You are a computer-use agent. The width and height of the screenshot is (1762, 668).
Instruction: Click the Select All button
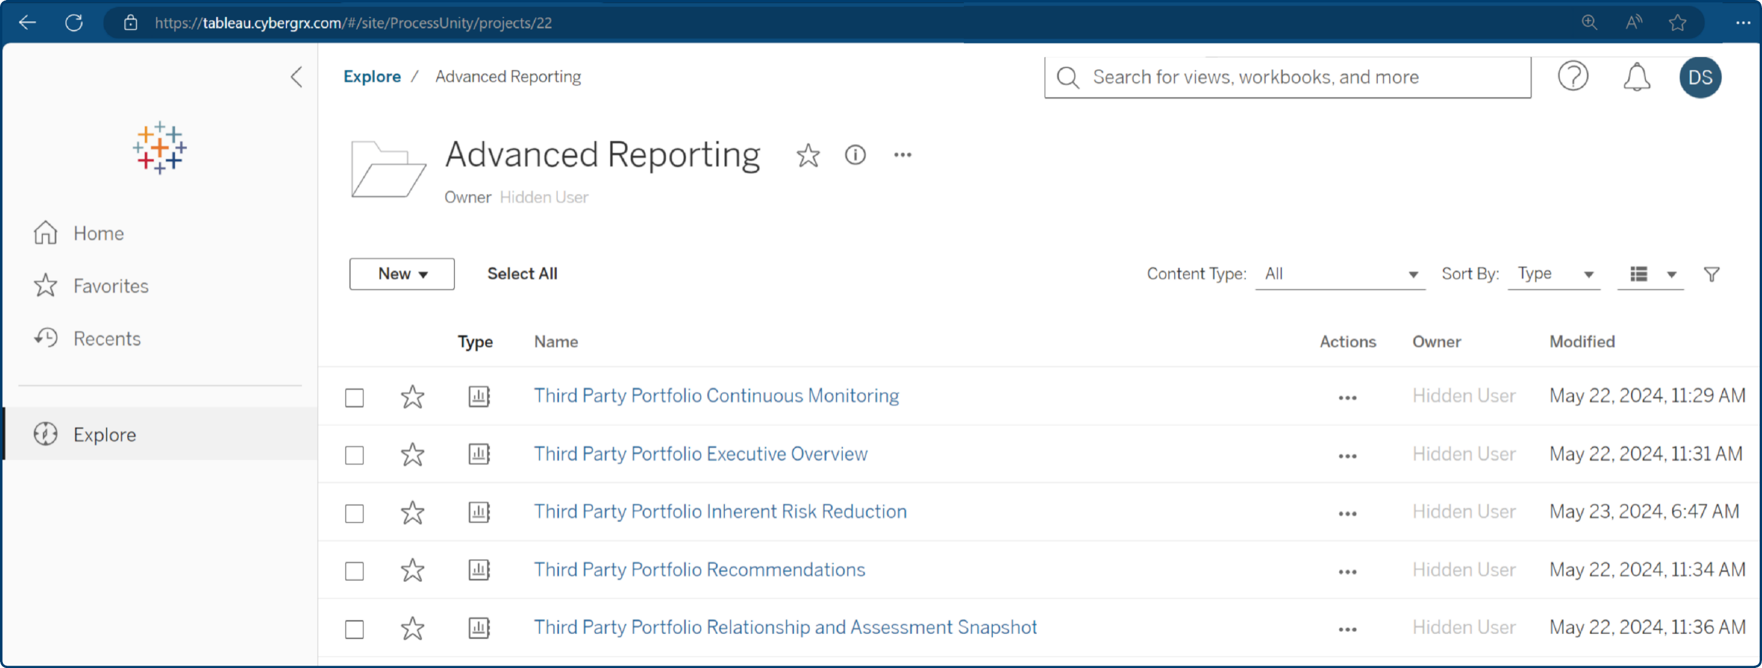click(522, 273)
